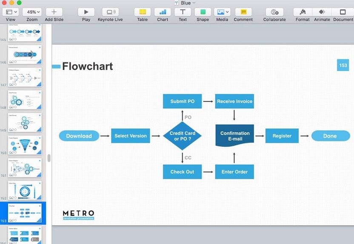Click the green full-screen window button

pos(19,3)
